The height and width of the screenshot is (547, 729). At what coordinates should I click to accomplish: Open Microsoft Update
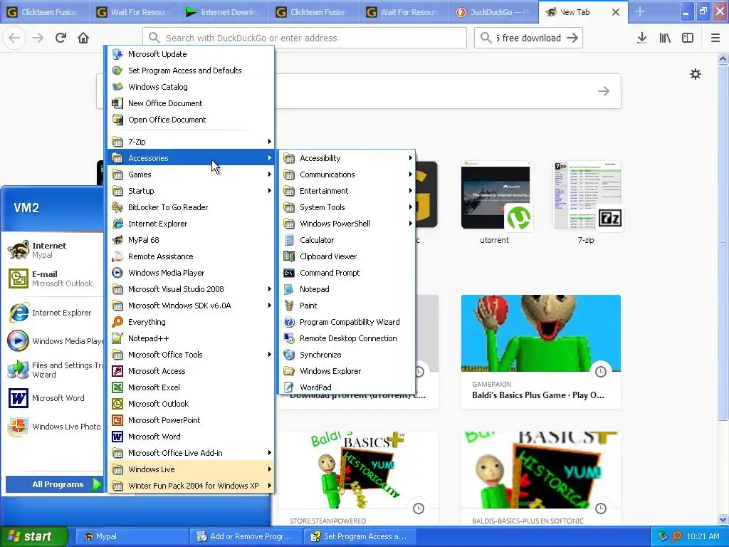pyautogui.click(x=191, y=54)
